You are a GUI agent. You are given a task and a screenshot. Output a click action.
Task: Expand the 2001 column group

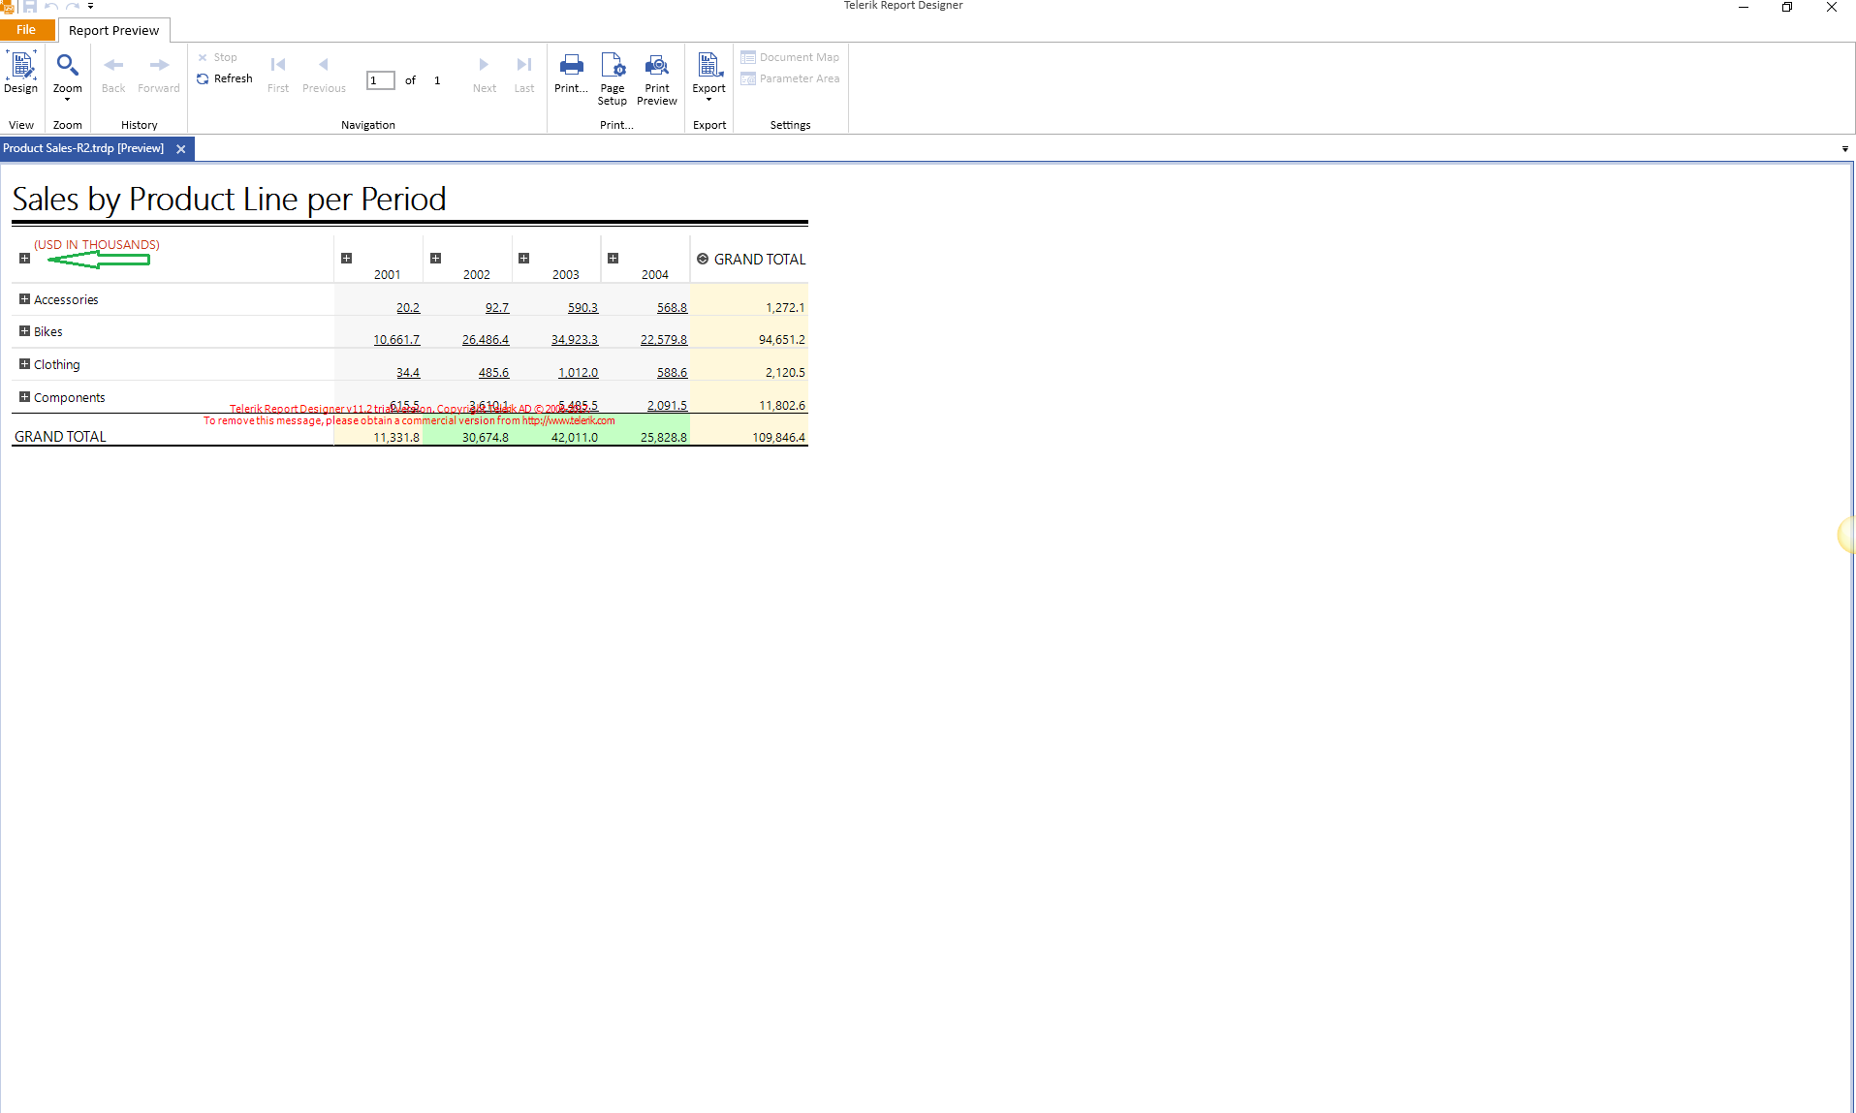click(x=346, y=258)
